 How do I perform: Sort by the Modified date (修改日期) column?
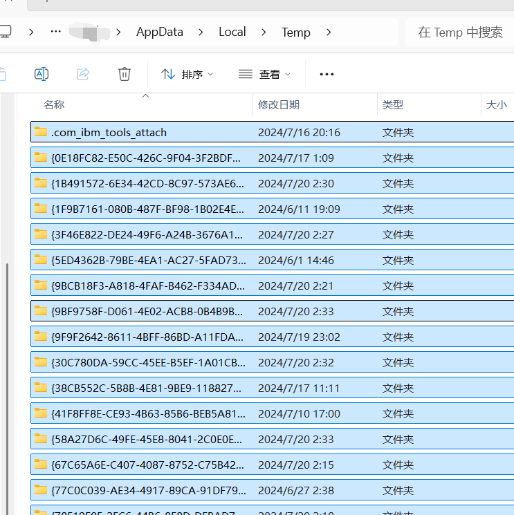(279, 105)
